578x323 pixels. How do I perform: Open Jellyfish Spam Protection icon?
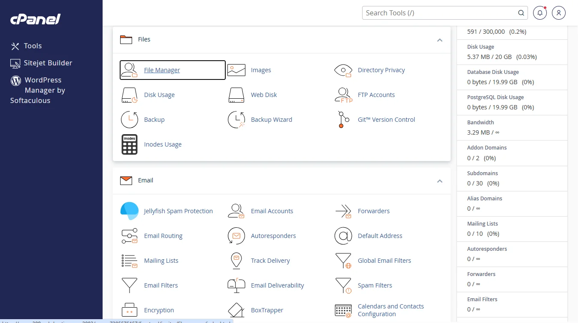(x=129, y=211)
